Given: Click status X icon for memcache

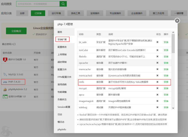Looking at the screenshot, I should tap(157, 69).
